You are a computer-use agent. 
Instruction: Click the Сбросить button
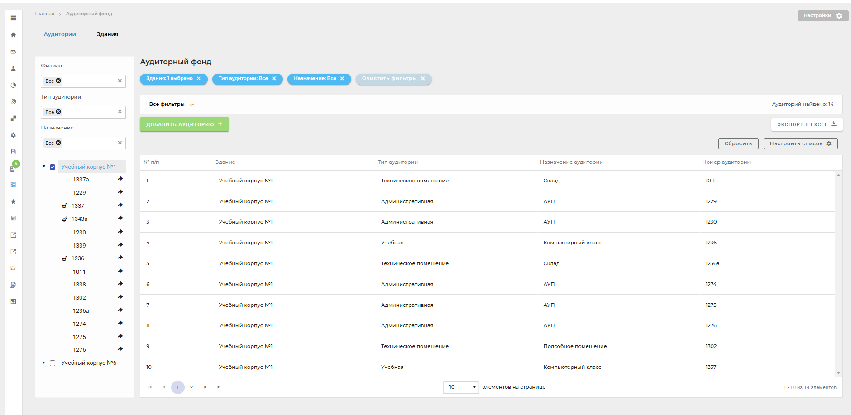(x=738, y=144)
